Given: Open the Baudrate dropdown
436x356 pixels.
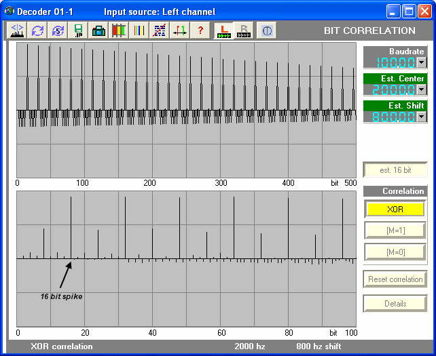Looking at the screenshot, I should 421,62.
